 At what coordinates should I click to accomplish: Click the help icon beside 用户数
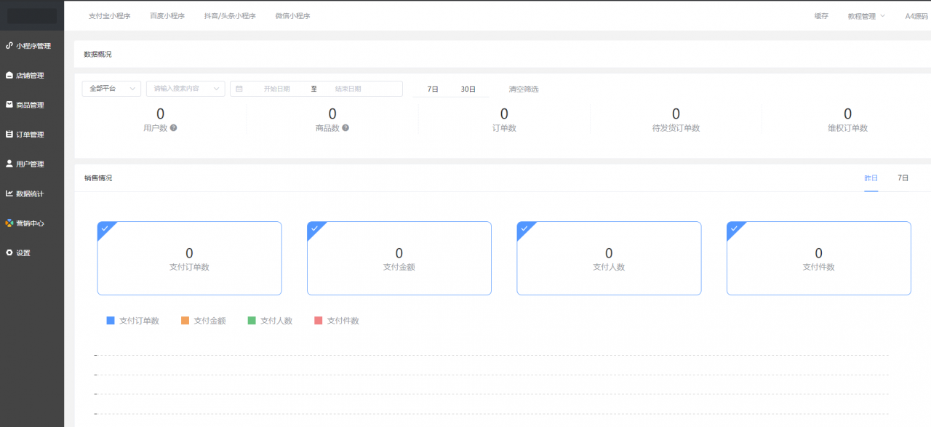[174, 128]
